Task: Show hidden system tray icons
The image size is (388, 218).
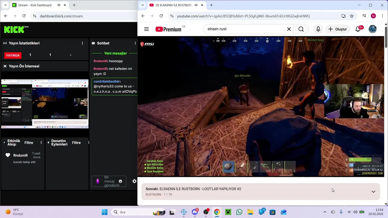Action: pyautogui.click(x=325, y=212)
